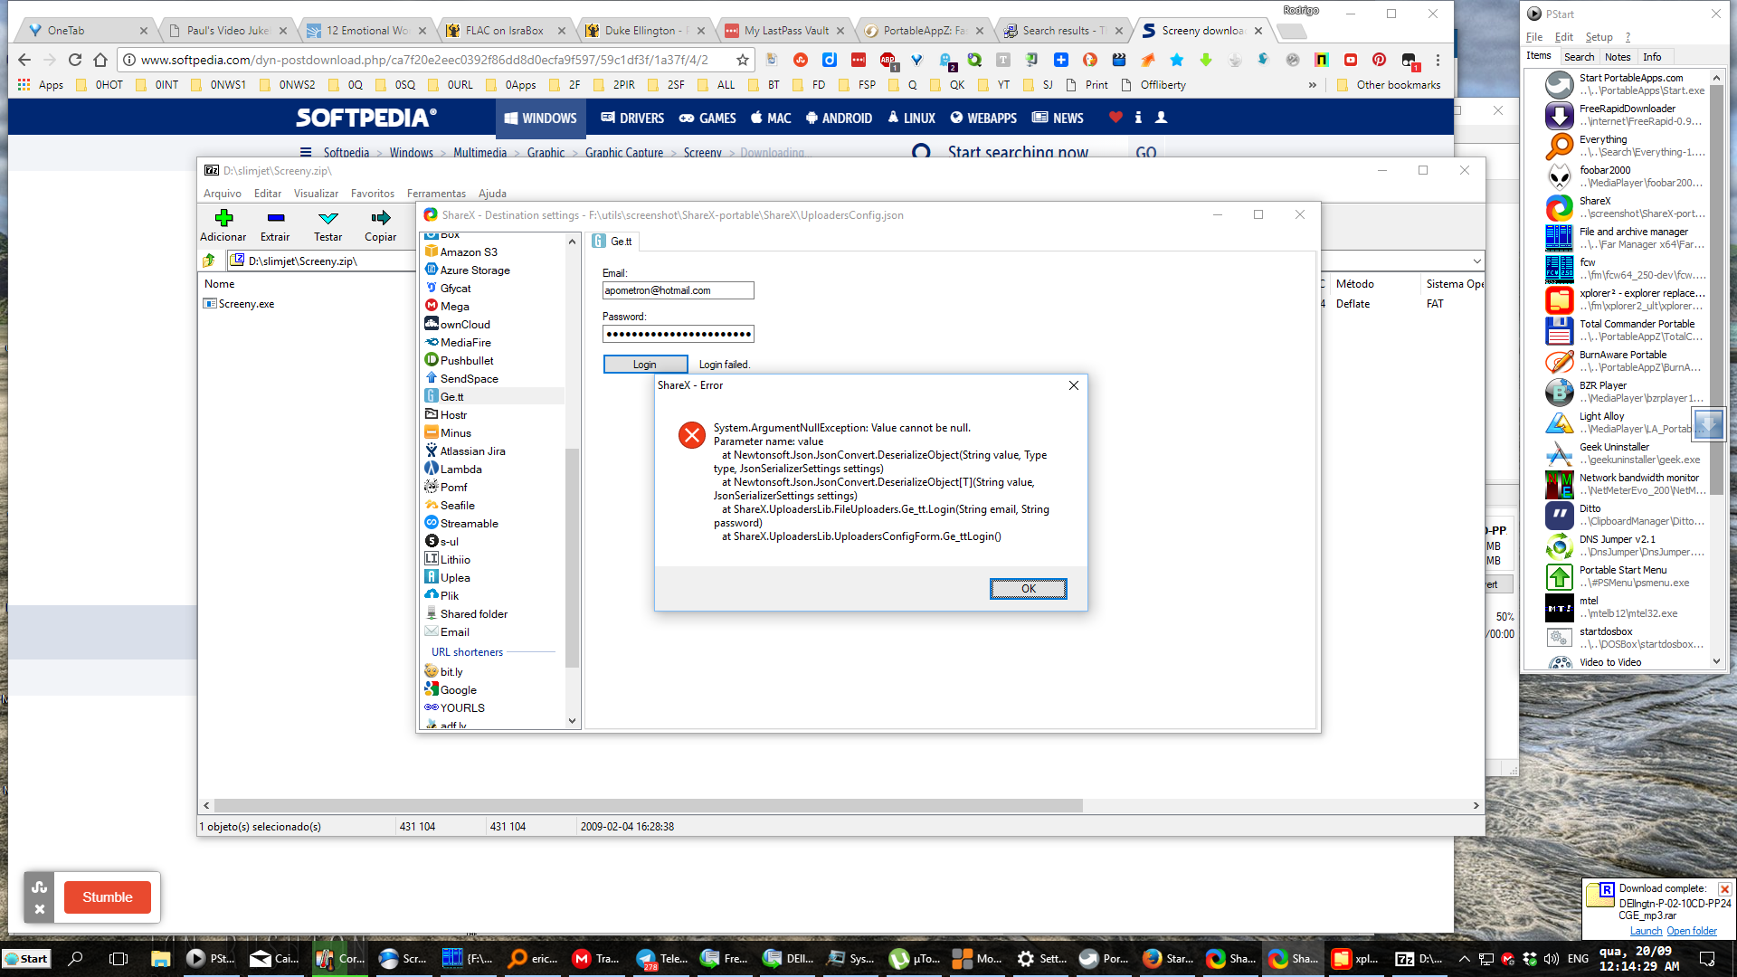Image resolution: width=1737 pixels, height=977 pixels.
Task: Click OK in the ShareX Error dialog
Action: (1028, 588)
